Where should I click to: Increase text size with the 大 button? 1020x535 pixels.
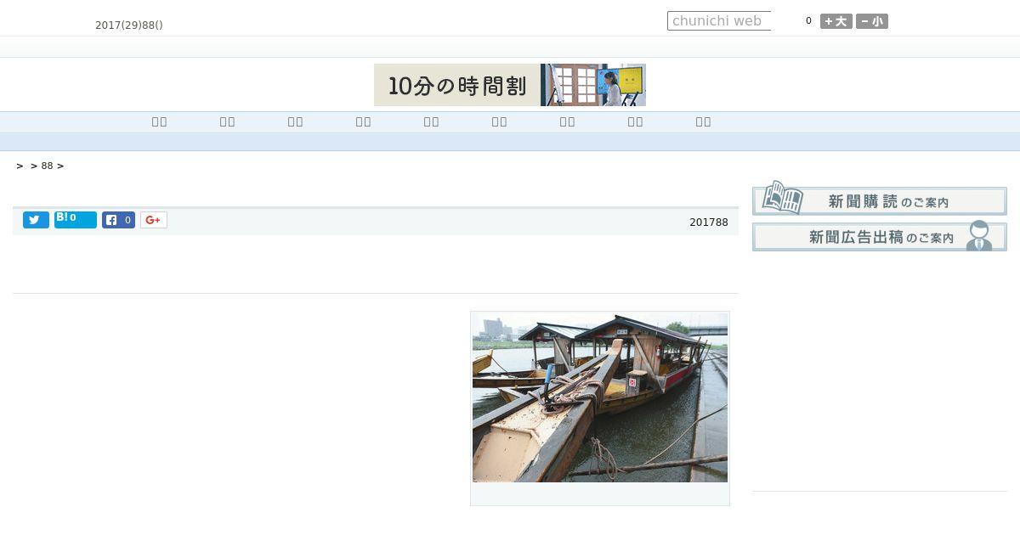pos(836,21)
